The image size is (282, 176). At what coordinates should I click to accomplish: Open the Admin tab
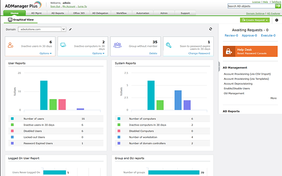coord(164,13)
